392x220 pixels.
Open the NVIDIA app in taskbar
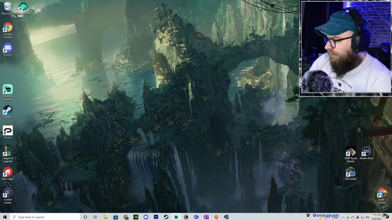pos(136,217)
